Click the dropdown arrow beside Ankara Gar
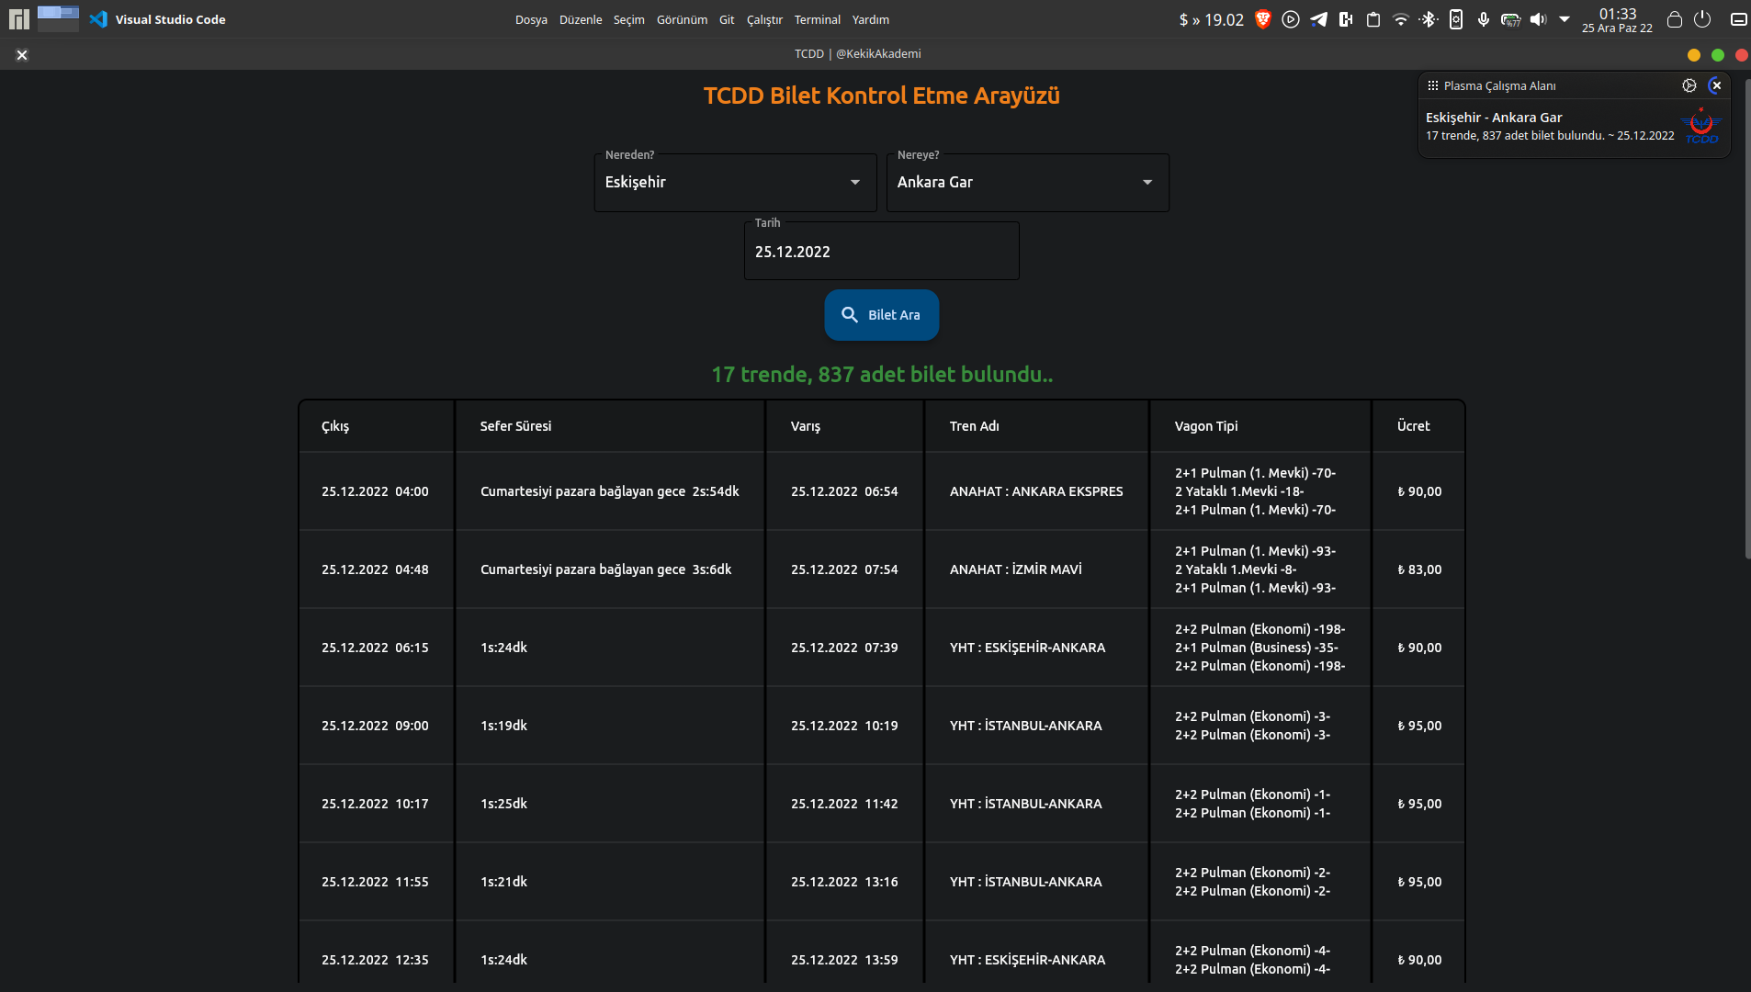Viewport: 1751px width, 992px height. tap(1147, 182)
